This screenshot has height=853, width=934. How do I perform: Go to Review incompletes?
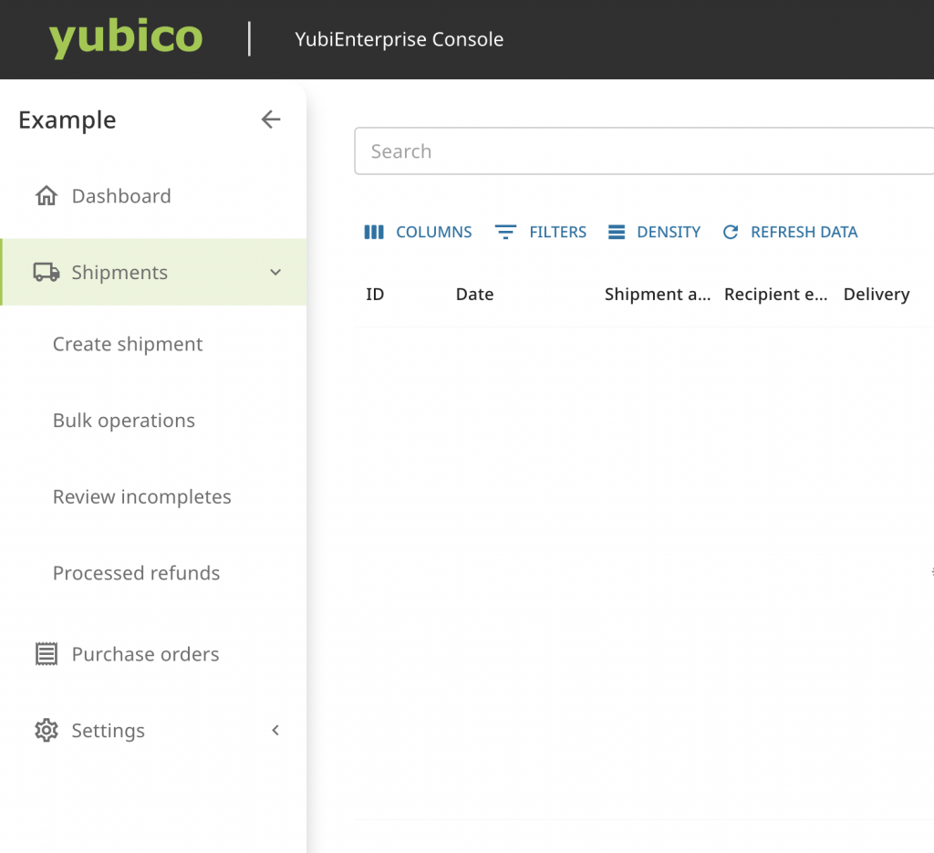(142, 497)
